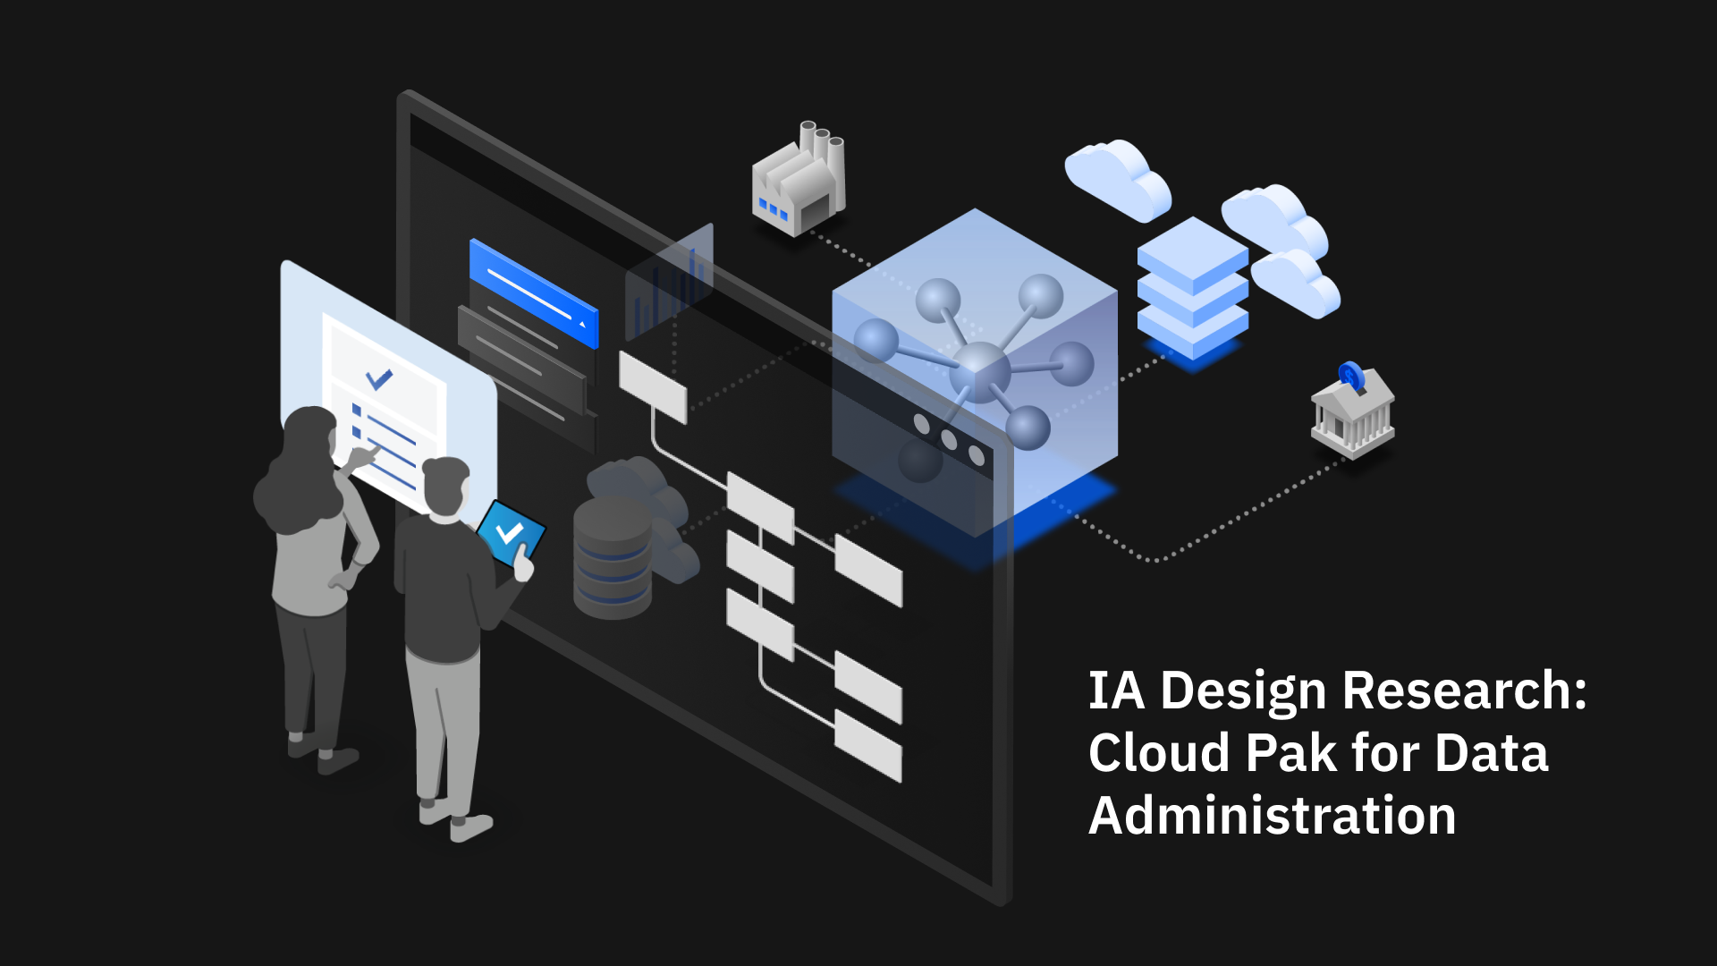Click the bottom-right flowchart box

coord(867,747)
